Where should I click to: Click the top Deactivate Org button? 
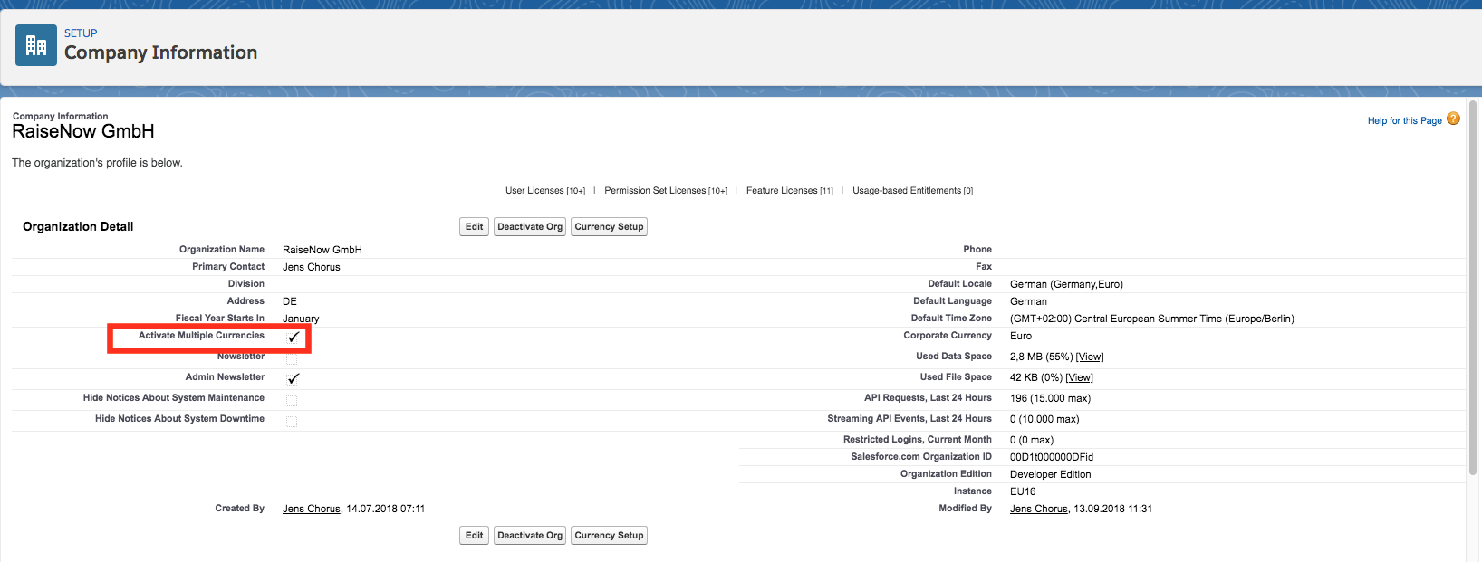tap(530, 227)
